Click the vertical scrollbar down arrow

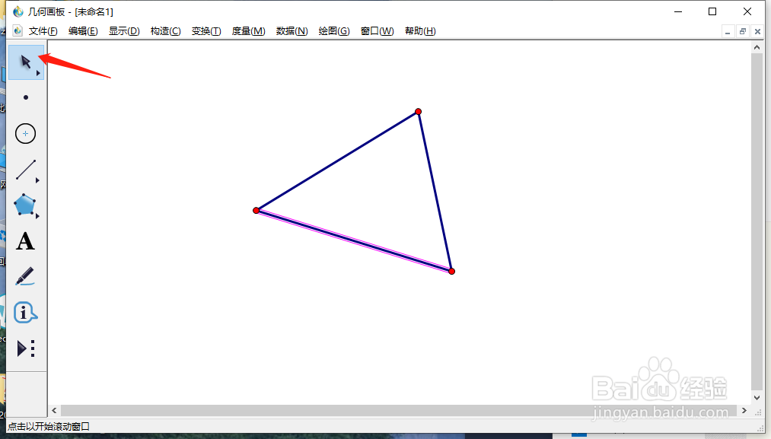click(757, 398)
